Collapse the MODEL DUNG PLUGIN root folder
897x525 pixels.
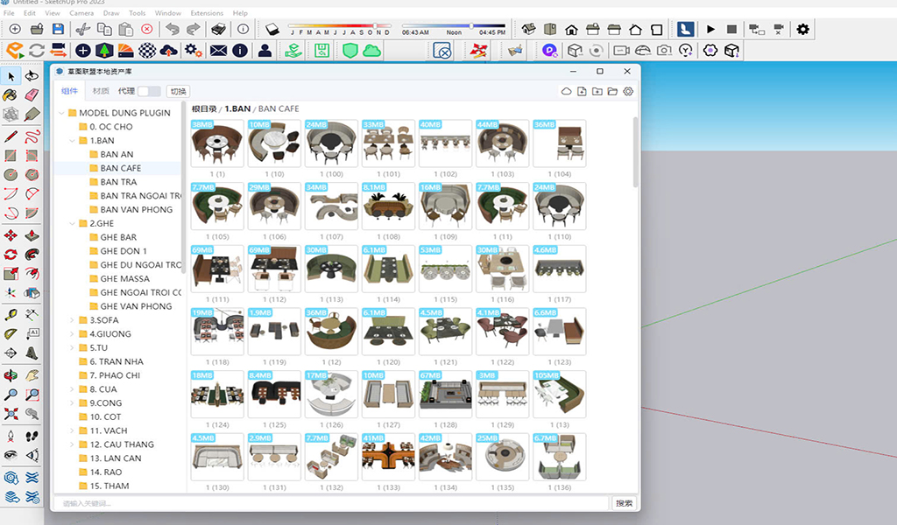coord(61,113)
